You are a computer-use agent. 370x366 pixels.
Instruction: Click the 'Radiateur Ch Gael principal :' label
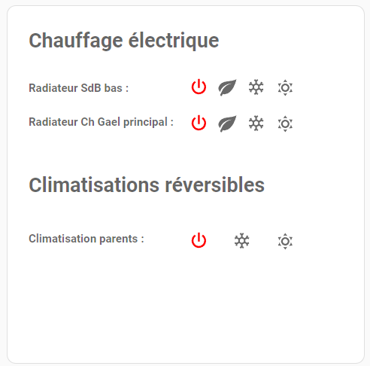[101, 122]
